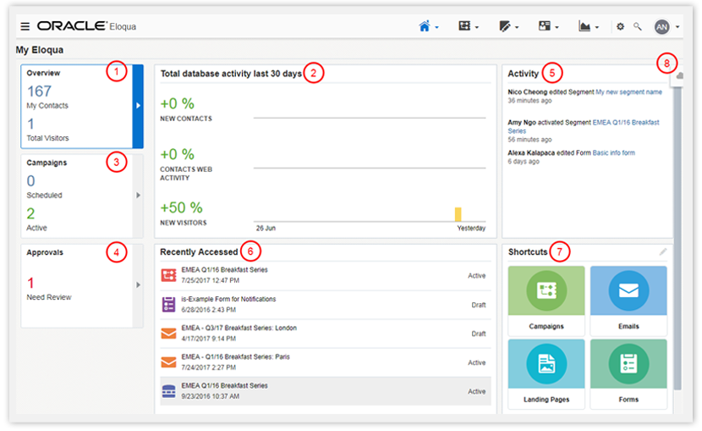Expand dropdown arrow beside Orchestration icon
Viewport: 702px width, 431px height.
477,27
